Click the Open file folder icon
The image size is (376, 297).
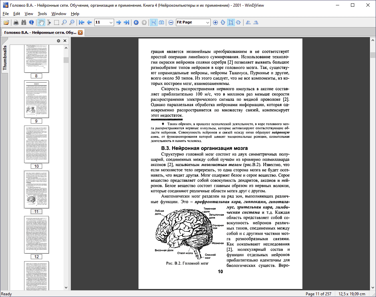[x=6, y=22]
